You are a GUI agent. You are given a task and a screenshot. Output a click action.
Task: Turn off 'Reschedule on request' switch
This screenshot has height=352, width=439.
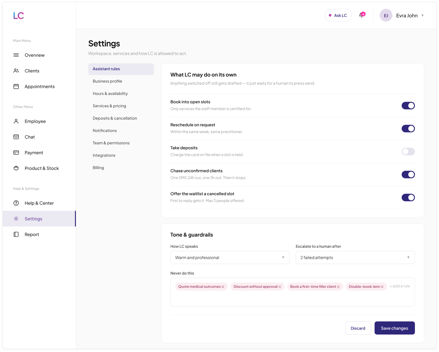pos(408,129)
